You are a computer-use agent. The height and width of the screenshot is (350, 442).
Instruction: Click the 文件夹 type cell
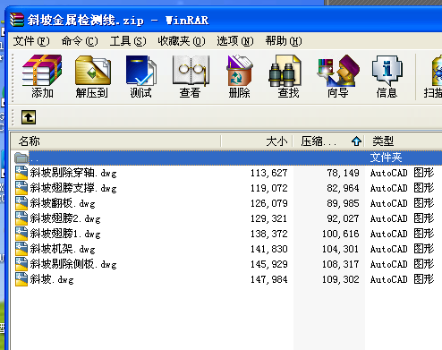point(386,158)
